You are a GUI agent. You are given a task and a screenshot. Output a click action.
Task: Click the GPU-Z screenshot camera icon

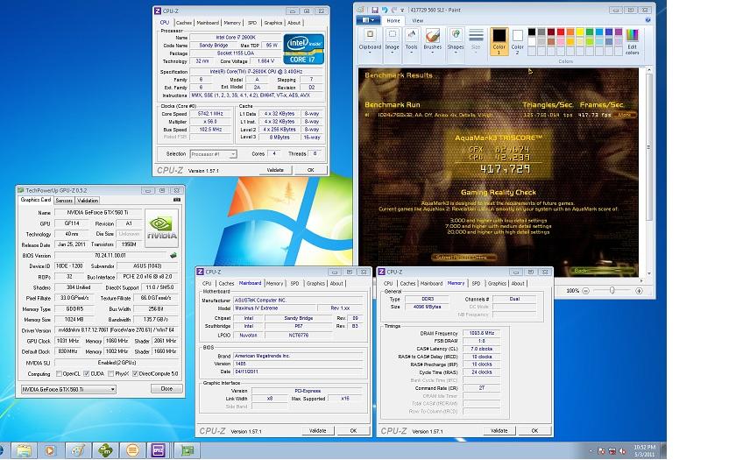(x=177, y=200)
